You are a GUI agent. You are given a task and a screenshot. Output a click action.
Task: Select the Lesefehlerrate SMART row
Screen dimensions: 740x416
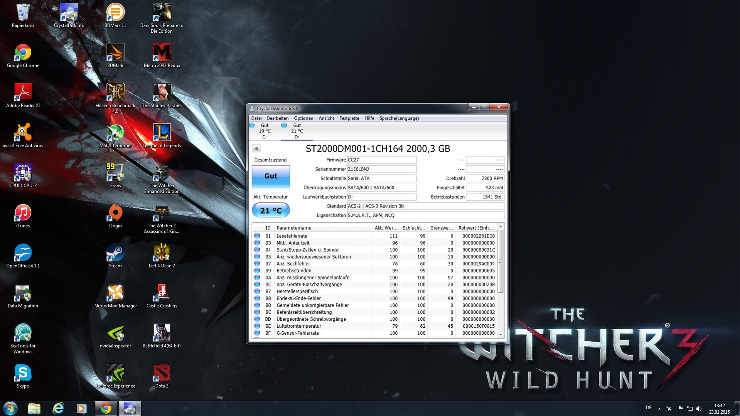click(x=374, y=236)
